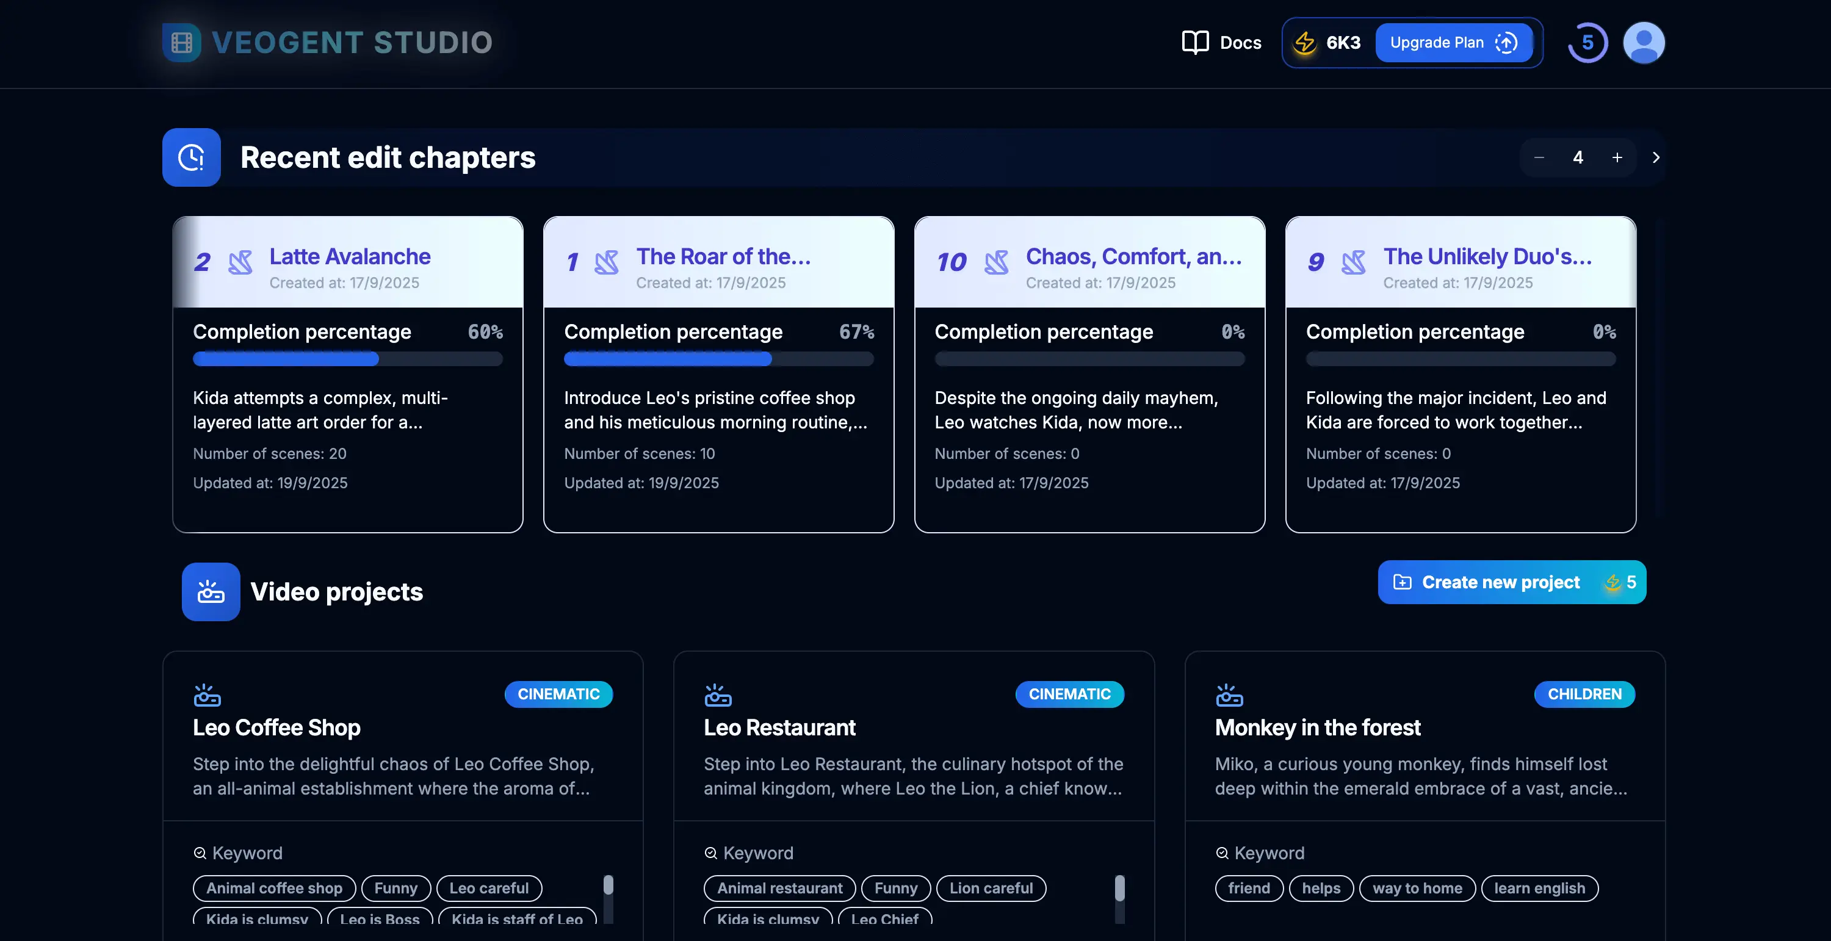Select the CINEMATIC tag on Leo Restaurant
Viewport: 1831px width, 941px height.
click(1069, 694)
